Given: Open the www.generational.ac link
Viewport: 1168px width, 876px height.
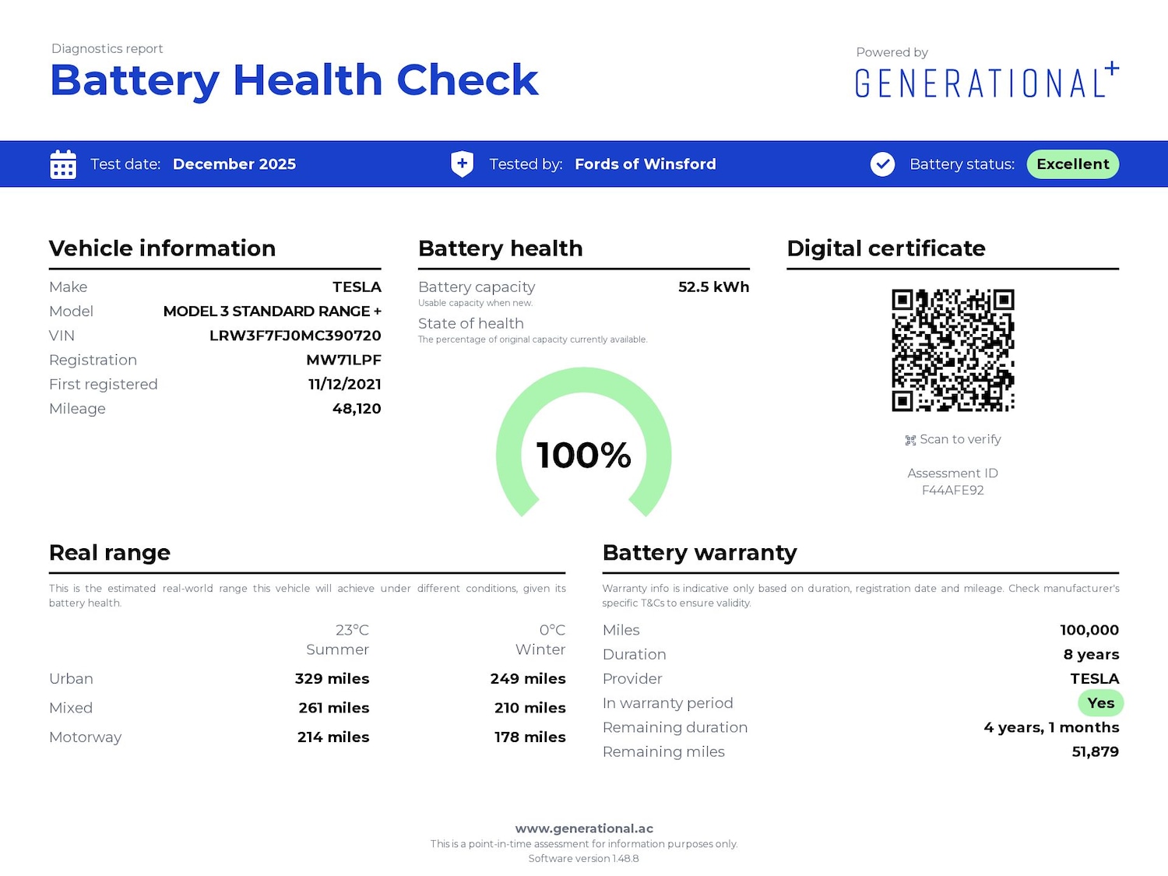Looking at the screenshot, I should click(x=584, y=829).
